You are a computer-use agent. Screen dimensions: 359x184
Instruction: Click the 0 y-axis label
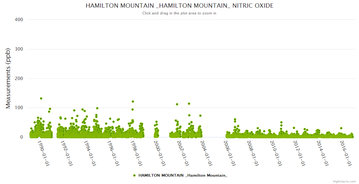coord(21,137)
